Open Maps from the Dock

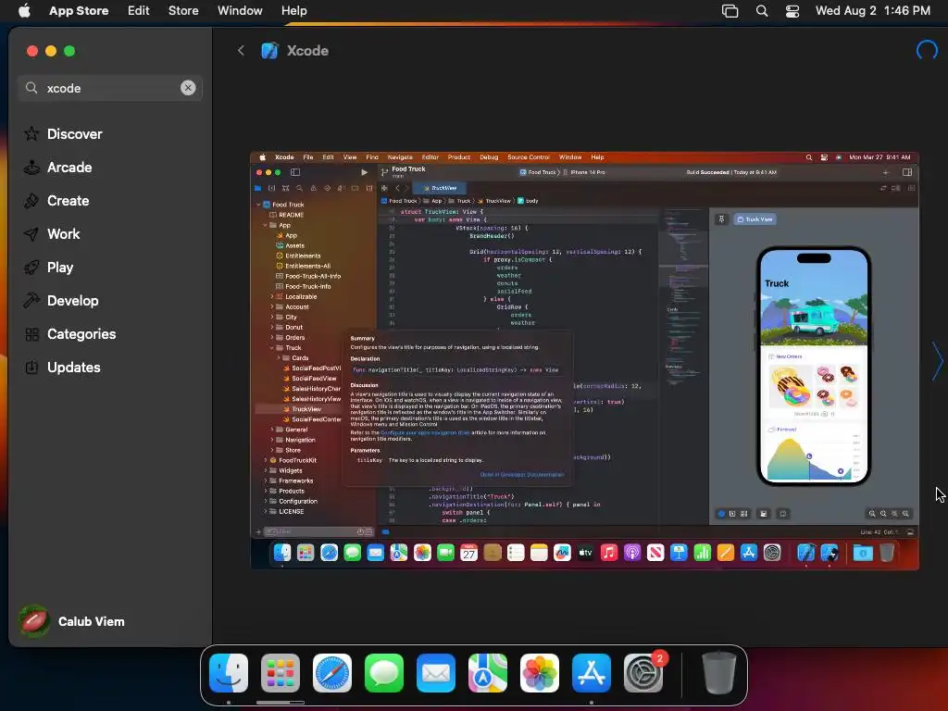(x=488, y=673)
